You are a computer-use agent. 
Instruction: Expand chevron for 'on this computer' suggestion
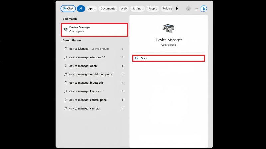tap(122, 74)
